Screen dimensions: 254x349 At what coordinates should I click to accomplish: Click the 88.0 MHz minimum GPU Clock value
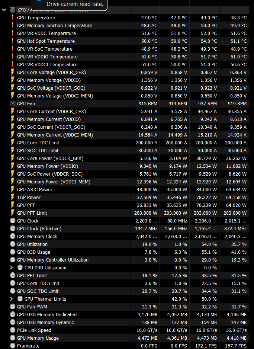pyautogui.click(x=177, y=221)
